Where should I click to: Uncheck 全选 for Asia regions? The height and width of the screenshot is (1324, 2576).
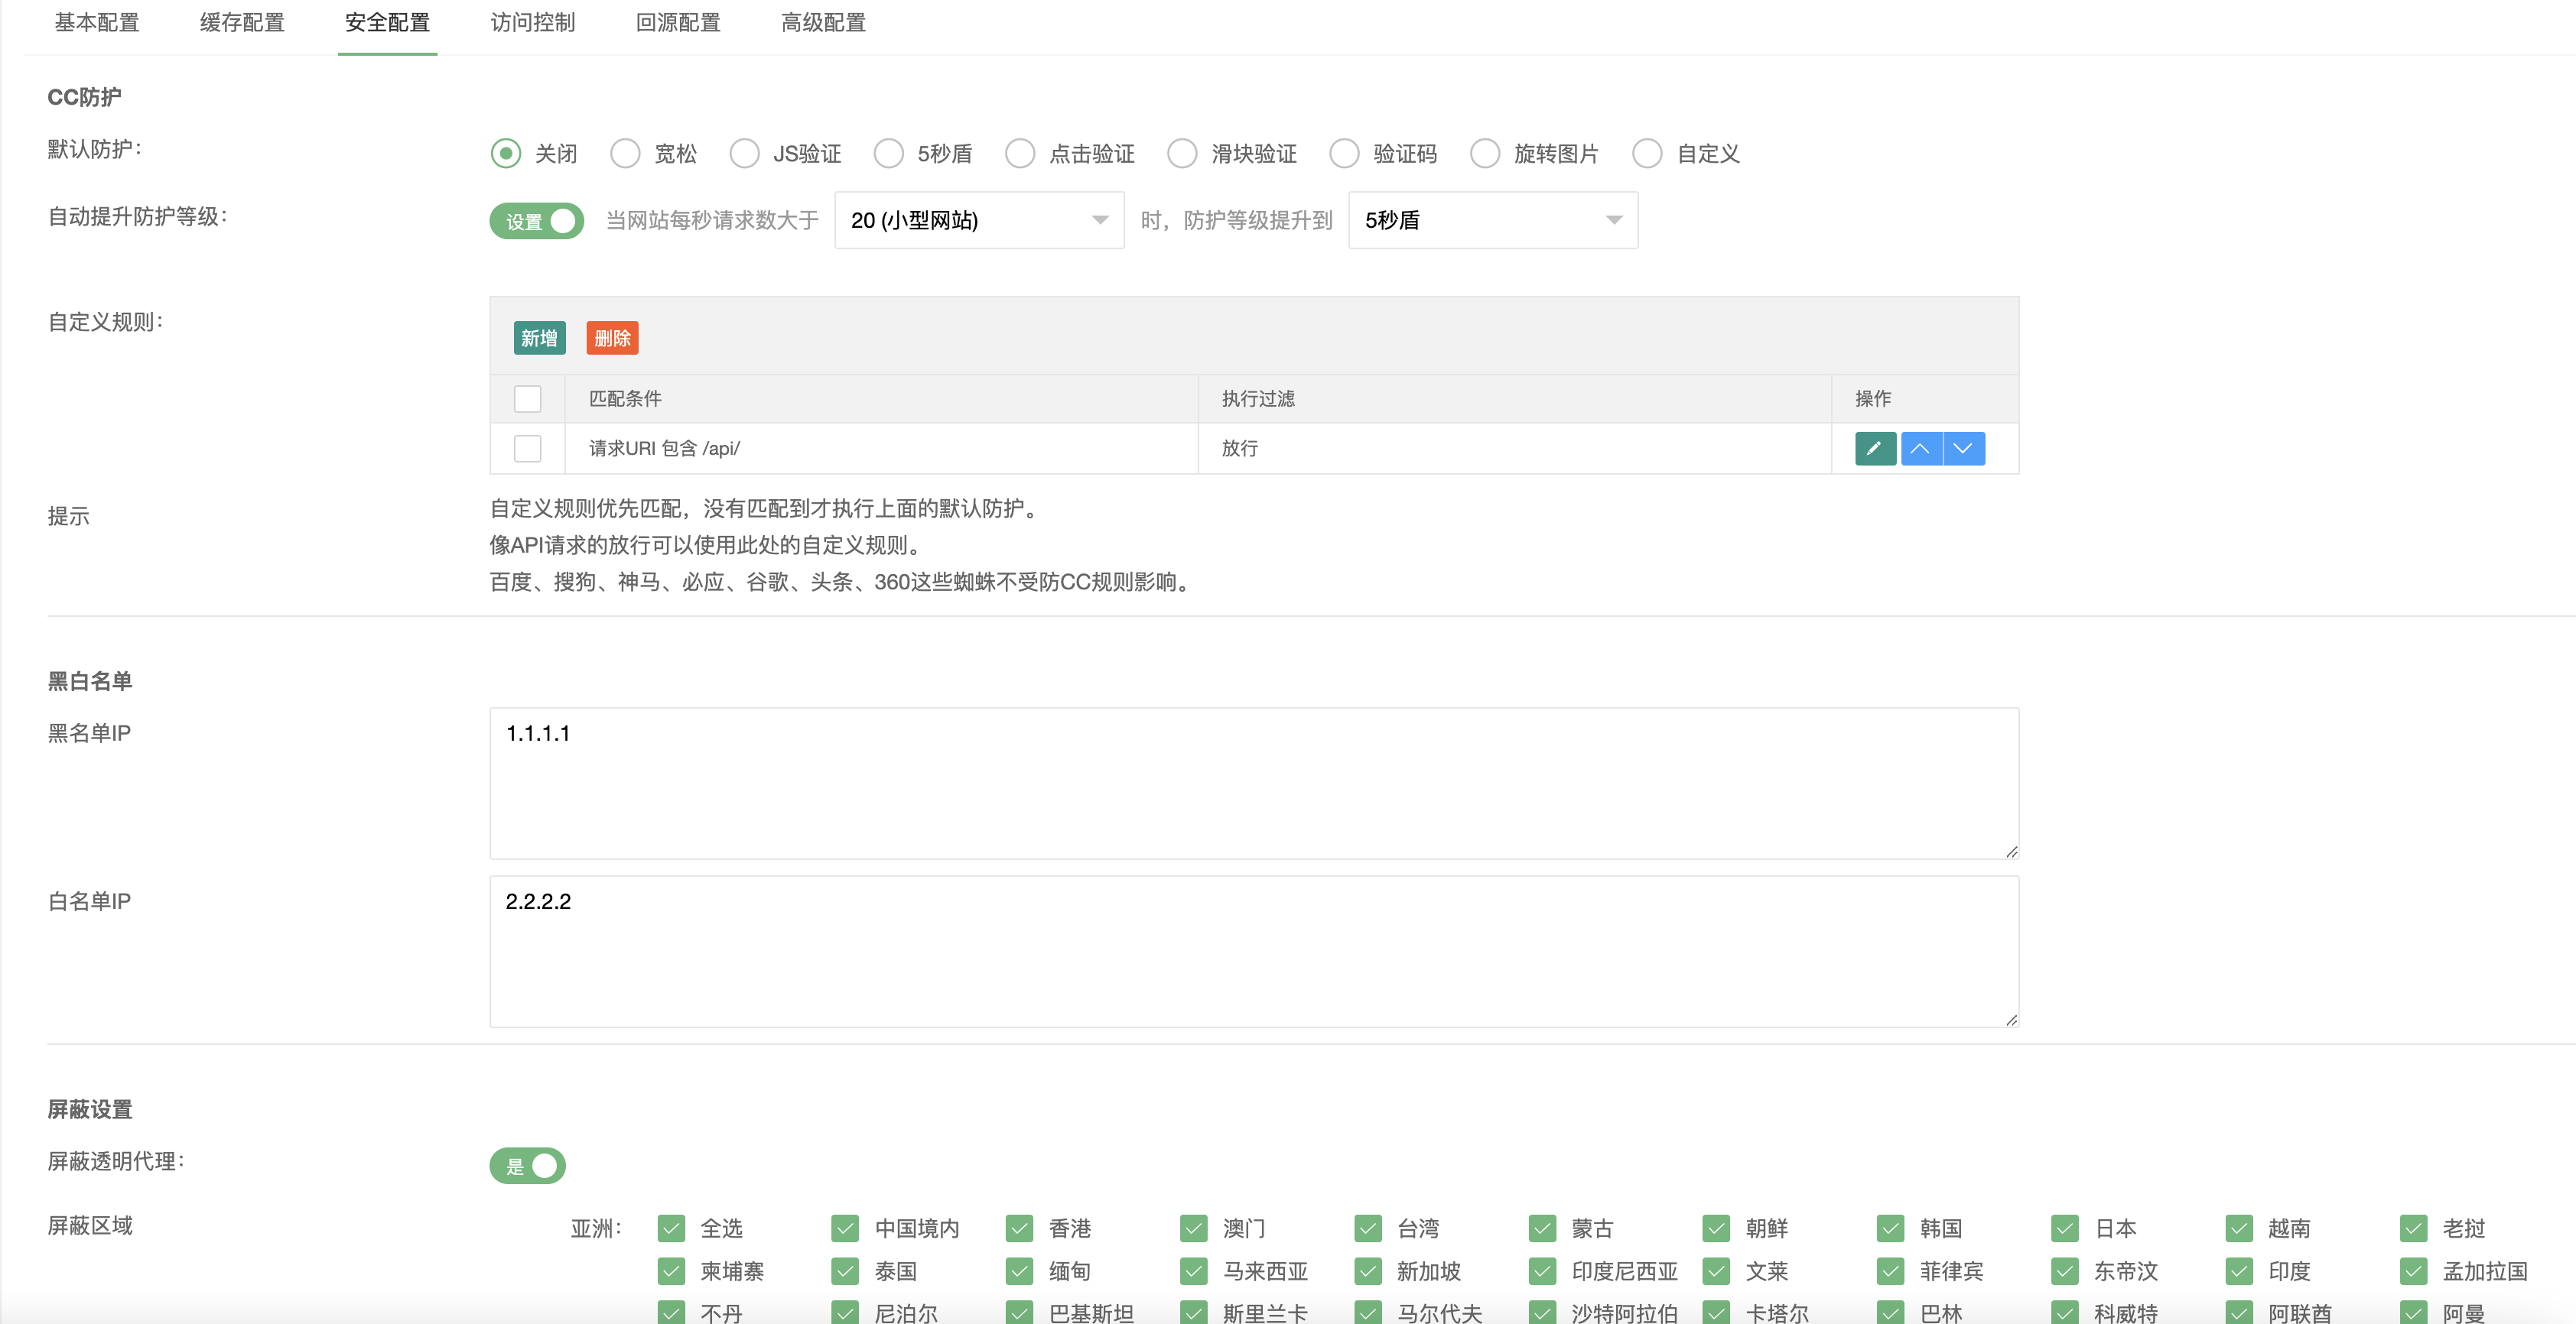click(x=672, y=1228)
